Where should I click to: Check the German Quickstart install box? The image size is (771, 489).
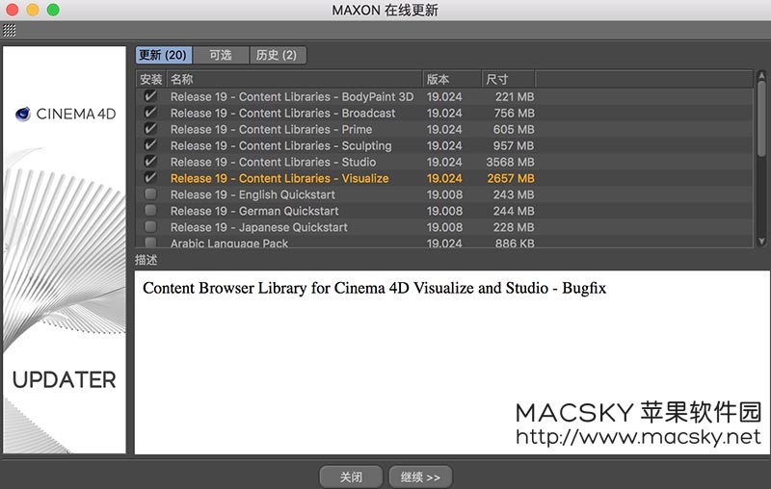tap(150, 210)
